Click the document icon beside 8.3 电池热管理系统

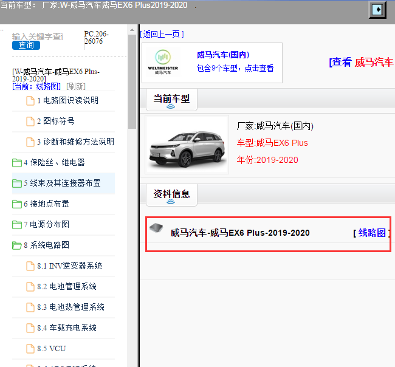point(30,307)
